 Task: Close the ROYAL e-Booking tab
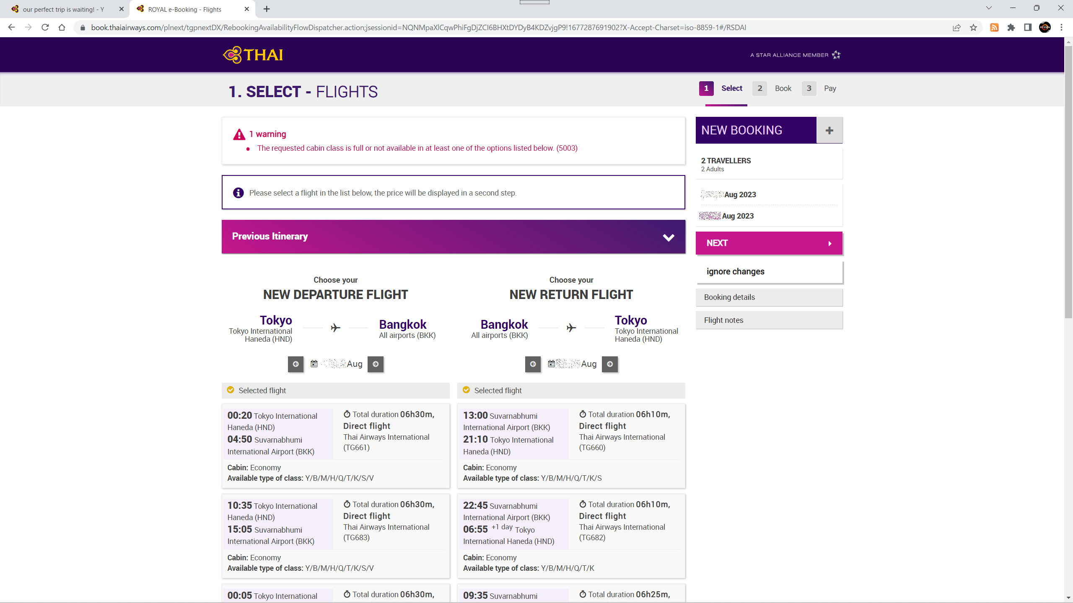pyautogui.click(x=247, y=9)
